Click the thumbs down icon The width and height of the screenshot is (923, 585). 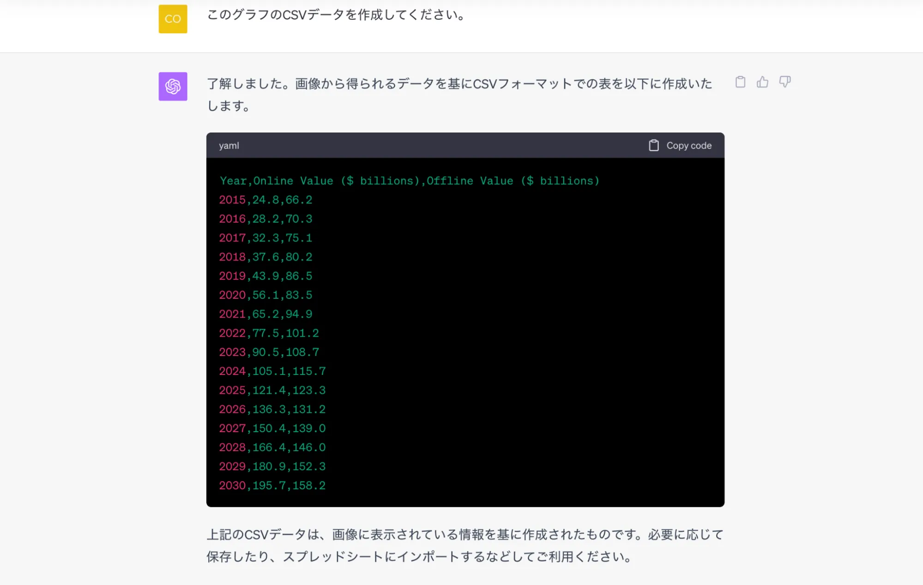click(x=784, y=82)
